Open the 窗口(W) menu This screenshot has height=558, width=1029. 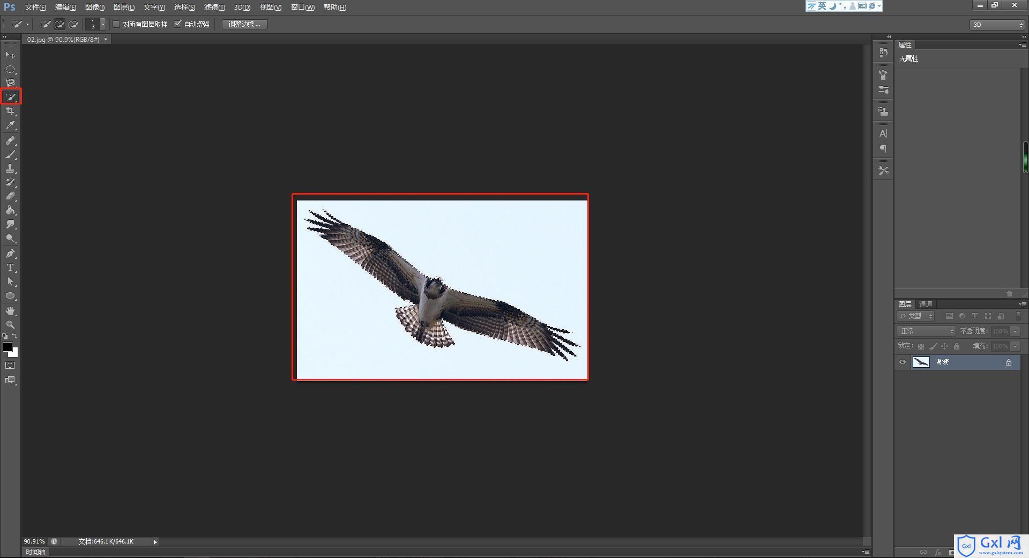(303, 8)
